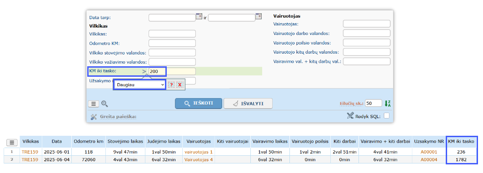Select the odometer cell 72060
483x173 pixels.
89,160
